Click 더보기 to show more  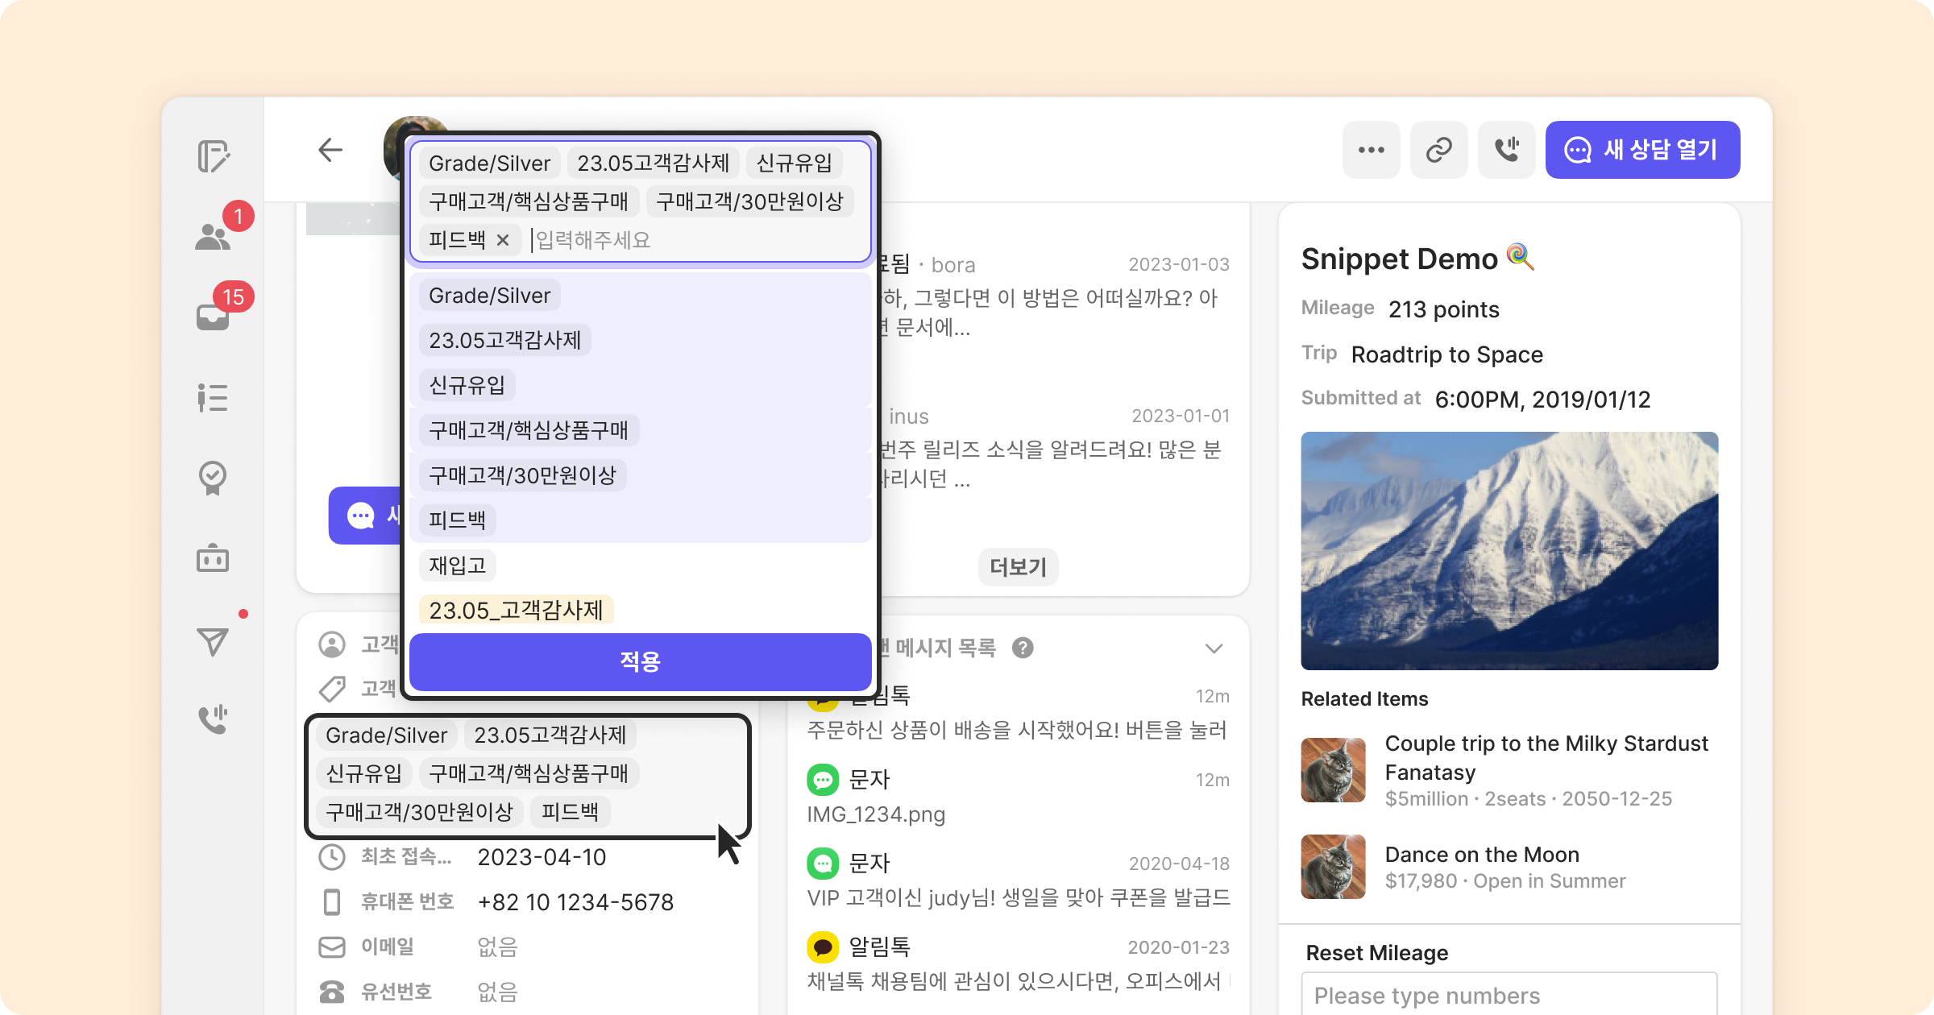point(1018,567)
